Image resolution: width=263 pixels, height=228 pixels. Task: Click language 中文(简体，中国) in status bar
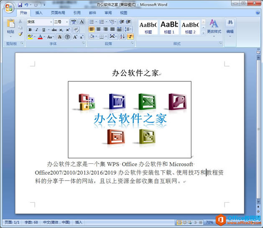[x=57, y=223]
